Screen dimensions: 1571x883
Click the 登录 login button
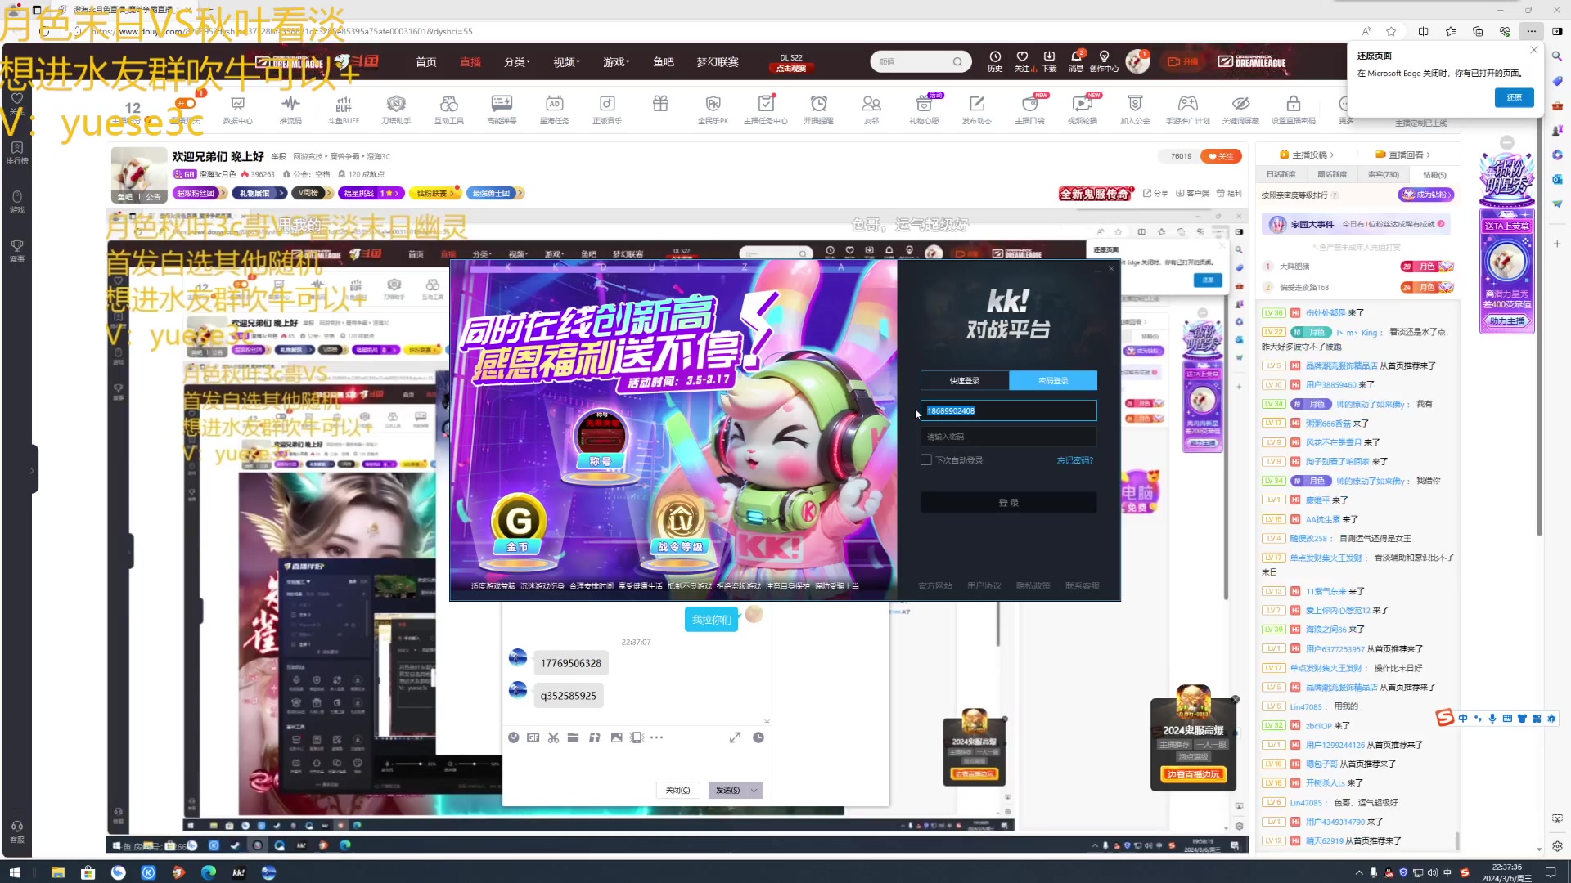point(1009,503)
